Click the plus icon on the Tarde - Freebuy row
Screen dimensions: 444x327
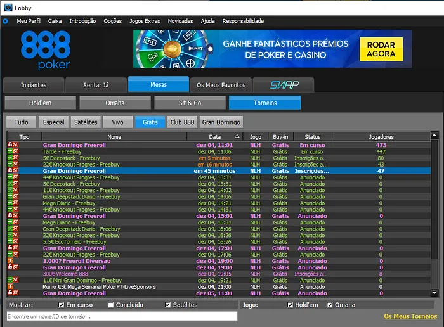[x=10, y=151]
